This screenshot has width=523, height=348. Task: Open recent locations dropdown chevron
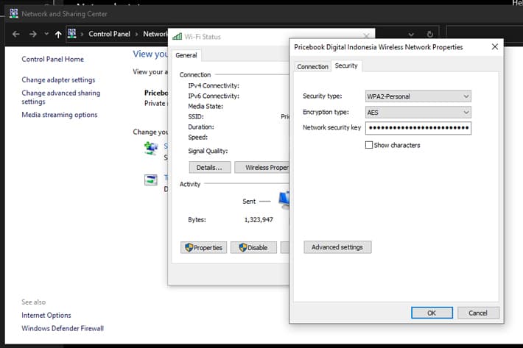46,34
